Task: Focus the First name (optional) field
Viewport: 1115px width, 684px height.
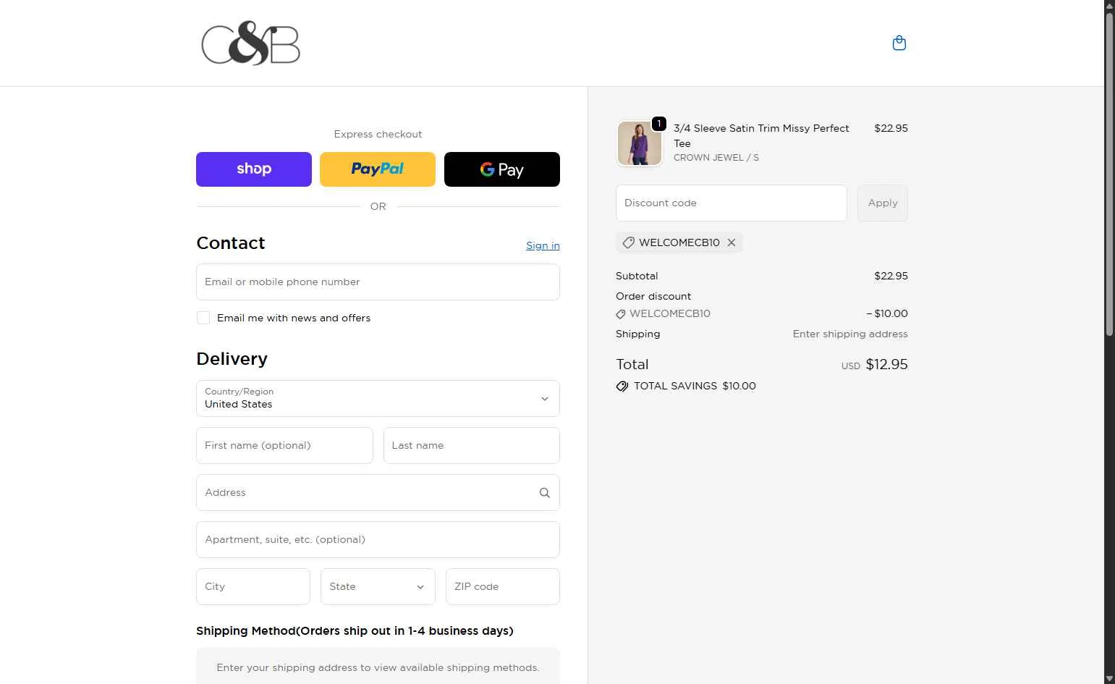Action: [284, 446]
